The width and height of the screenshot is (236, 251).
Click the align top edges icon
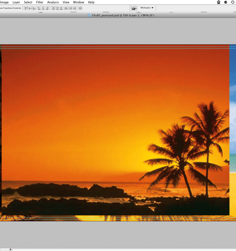click(x=26, y=8)
